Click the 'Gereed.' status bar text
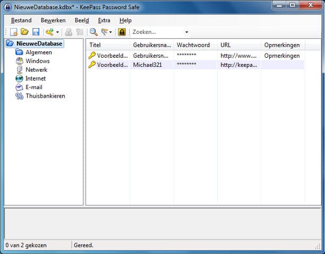The height and width of the screenshot is (254, 325). pyautogui.click(x=83, y=246)
